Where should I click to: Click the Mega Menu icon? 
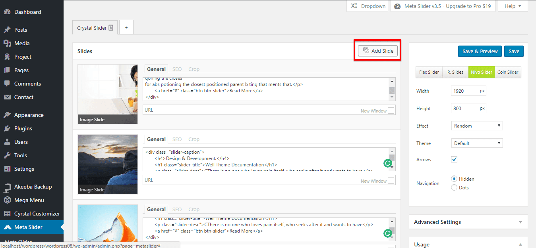tap(7, 200)
